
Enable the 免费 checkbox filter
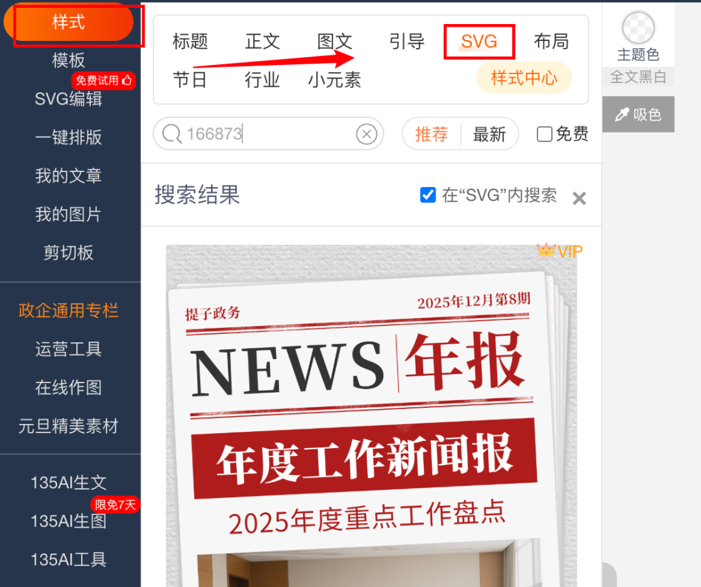(x=545, y=134)
